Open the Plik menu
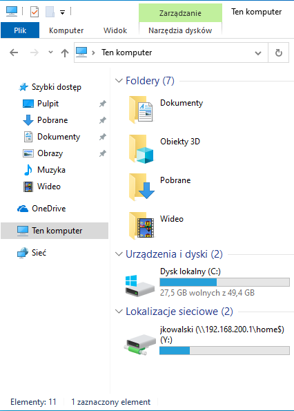This screenshot has width=294, height=411. coord(20,30)
